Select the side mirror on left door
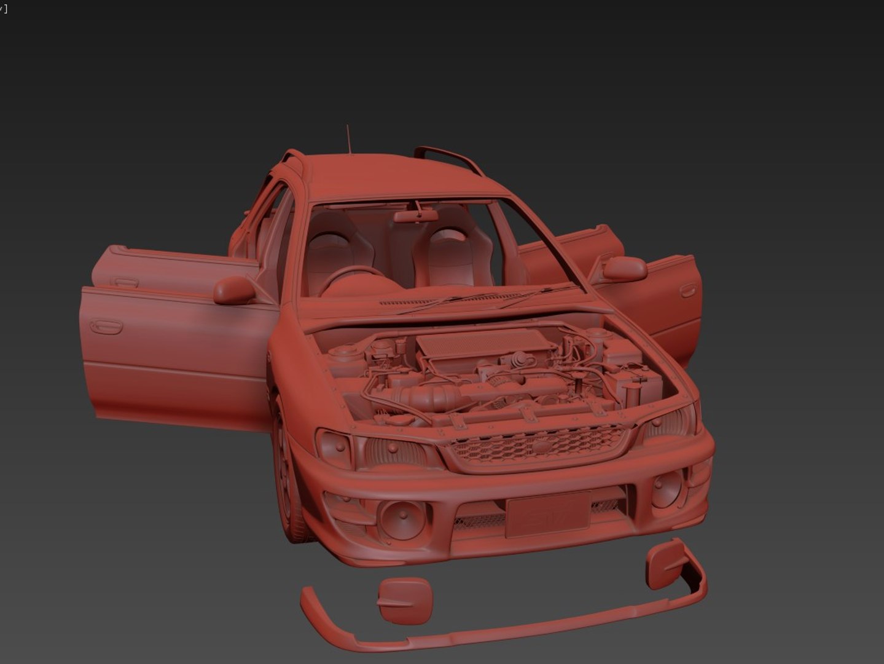Viewport: 884px width, 664px height. click(234, 290)
